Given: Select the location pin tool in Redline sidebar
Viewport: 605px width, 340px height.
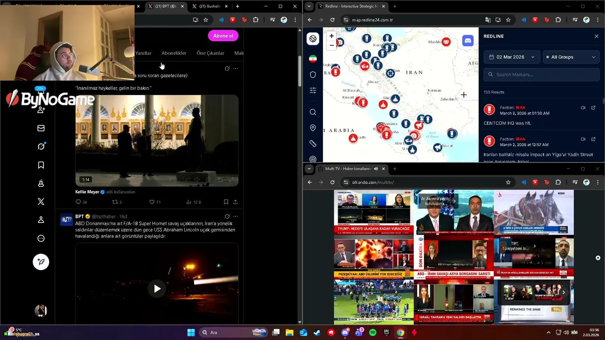Looking at the screenshot, I should click(x=313, y=128).
